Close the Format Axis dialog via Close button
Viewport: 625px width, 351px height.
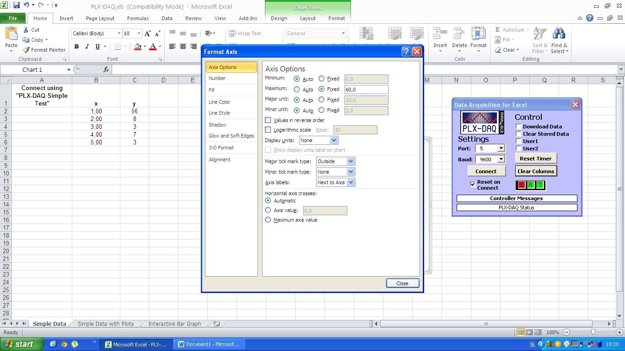point(403,283)
